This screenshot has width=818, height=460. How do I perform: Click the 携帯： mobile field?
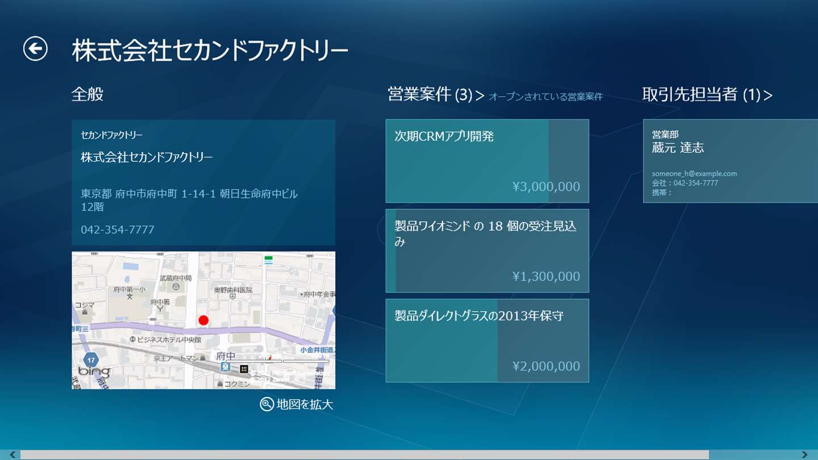(662, 193)
